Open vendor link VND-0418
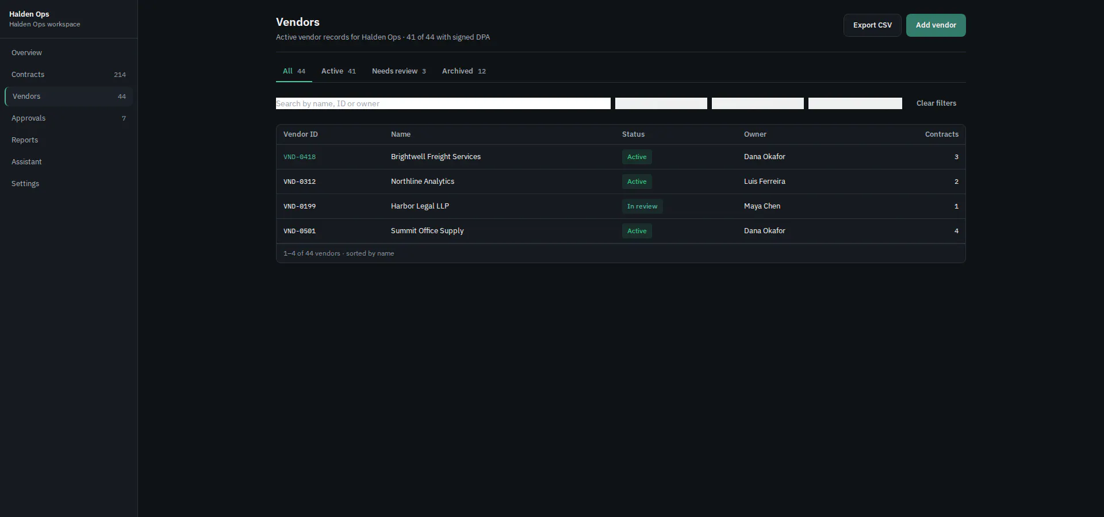Screen dimensions: 1104x517 tap(300, 157)
